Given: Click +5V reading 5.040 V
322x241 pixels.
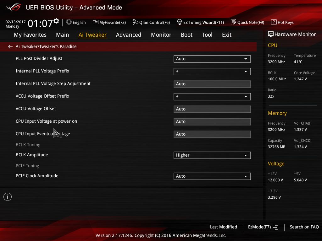Looking at the screenshot, I should pos(300,180).
